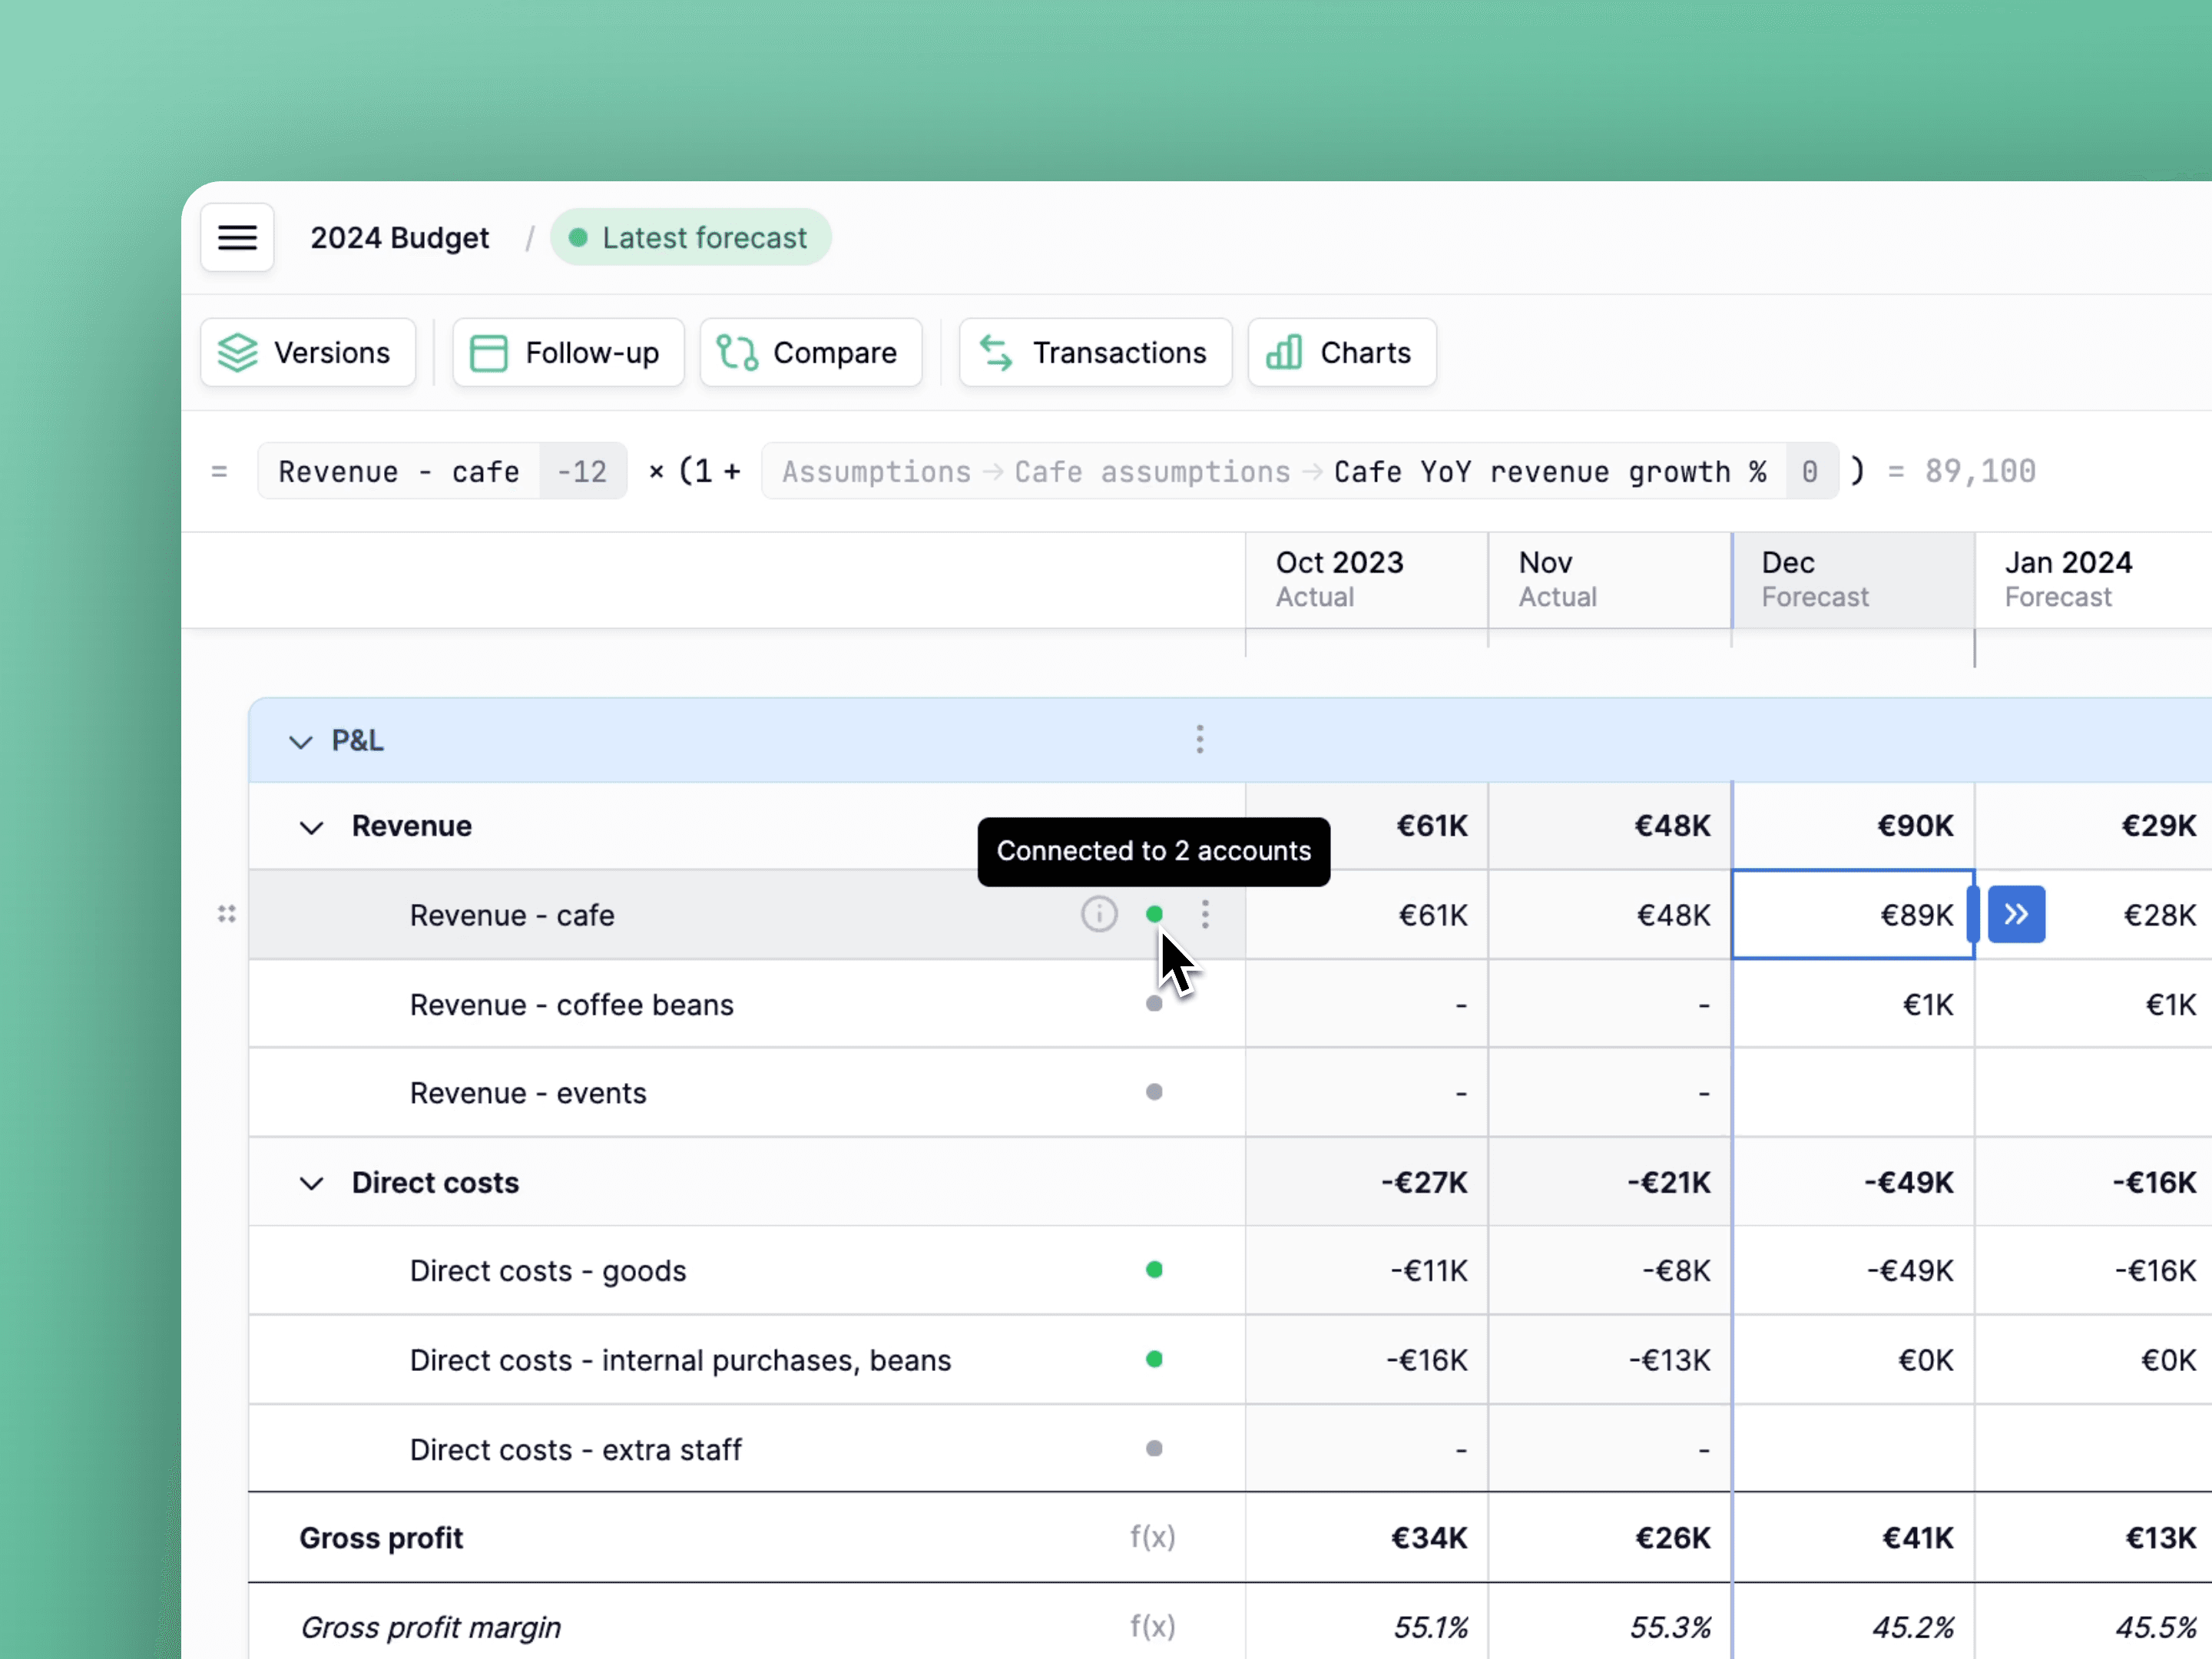The image size is (2212, 1659).
Task: Click the Cafe YoY revenue growth % reference
Action: (1549, 471)
